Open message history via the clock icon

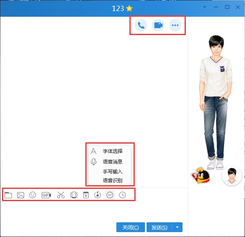tap(122, 195)
